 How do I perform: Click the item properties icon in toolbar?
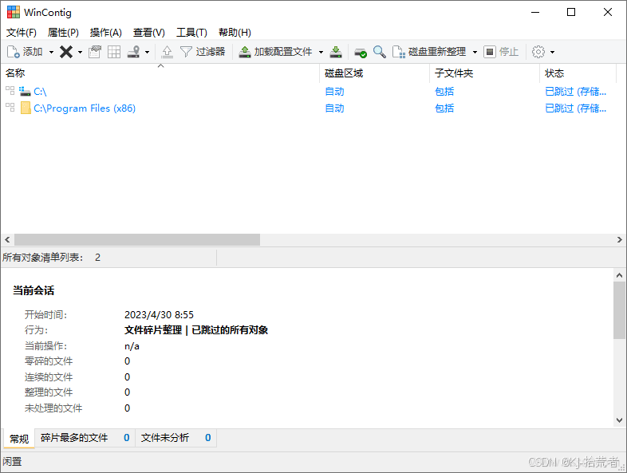pos(95,52)
